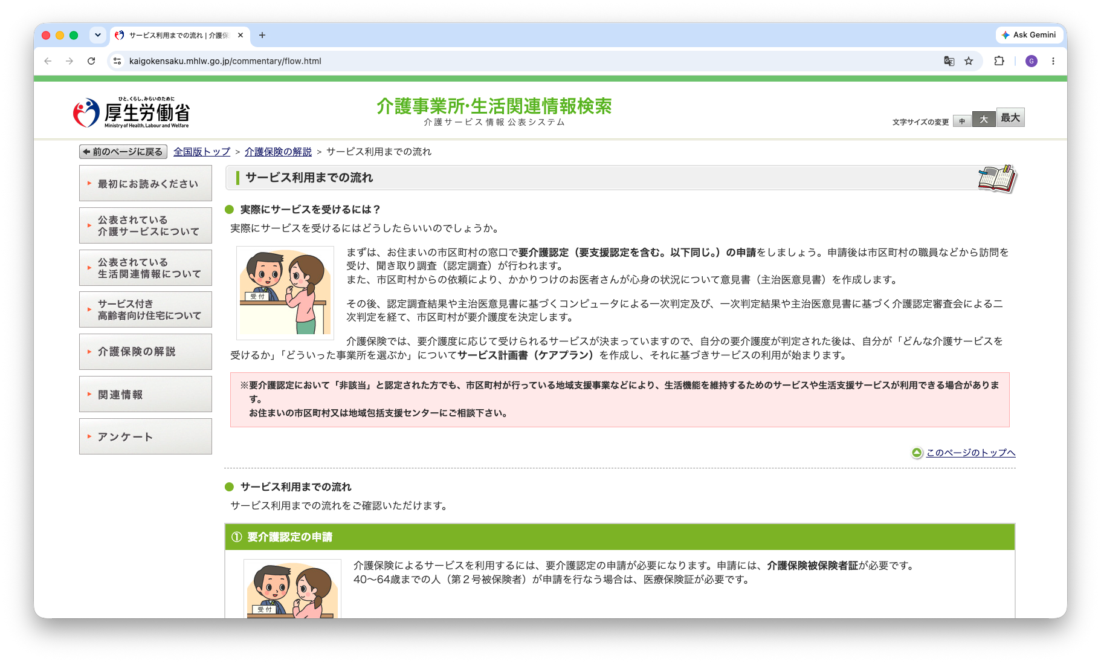Image resolution: width=1101 pixels, height=663 pixels.
Task: Open アンケート in the sidebar
Action: click(x=146, y=436)
